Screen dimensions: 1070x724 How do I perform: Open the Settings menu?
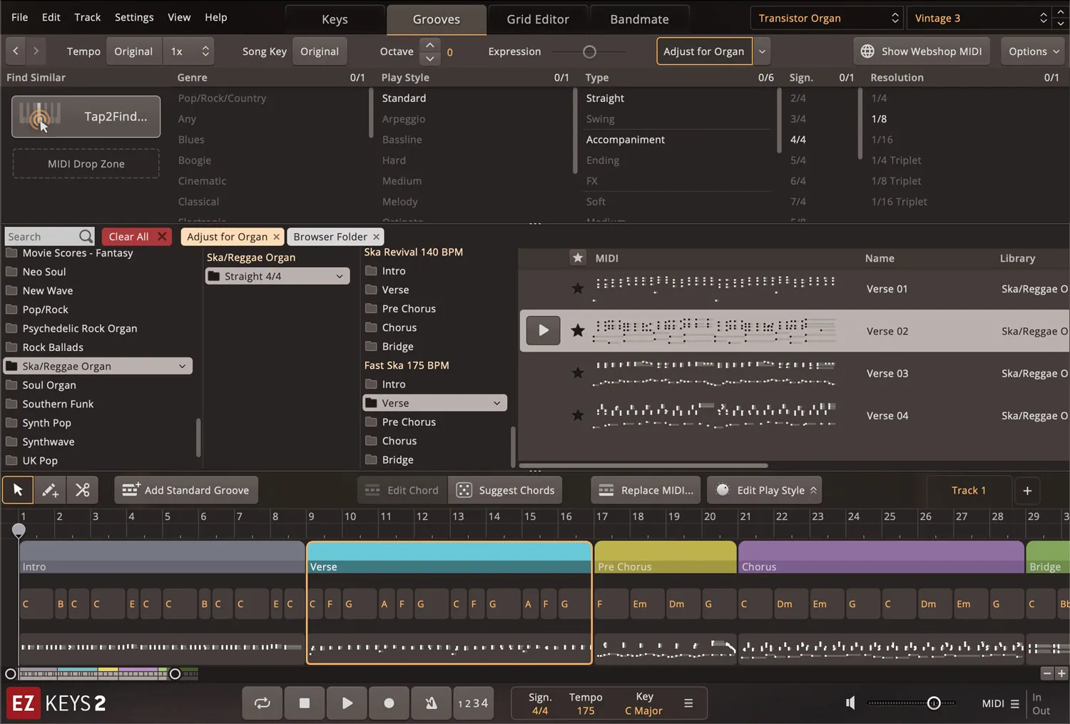click(134, 17)
